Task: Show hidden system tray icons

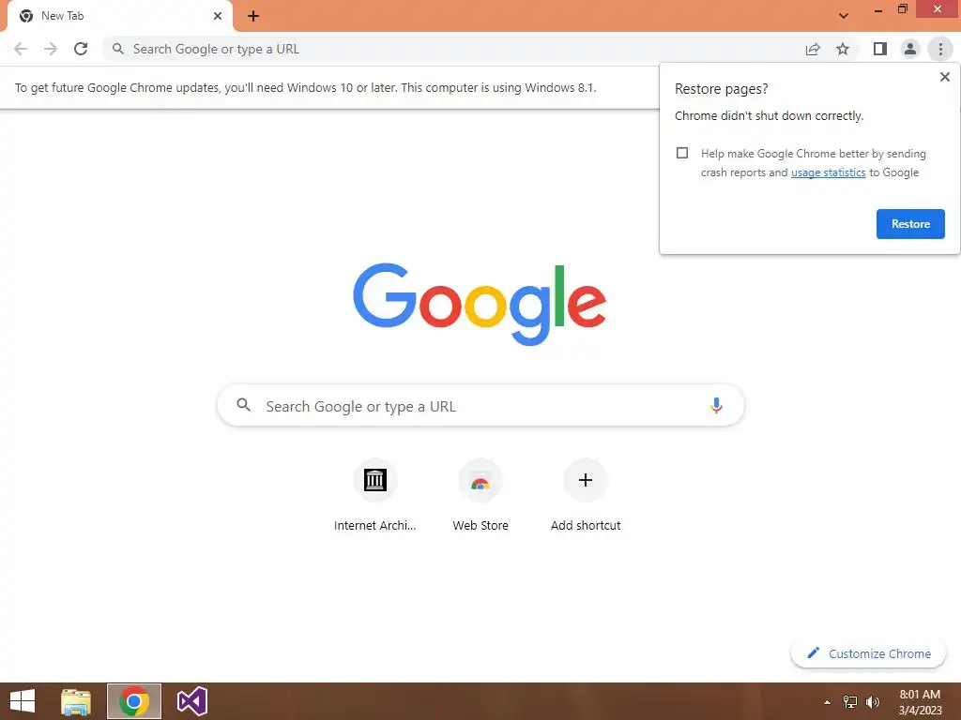Action: (x=828, y=702)
